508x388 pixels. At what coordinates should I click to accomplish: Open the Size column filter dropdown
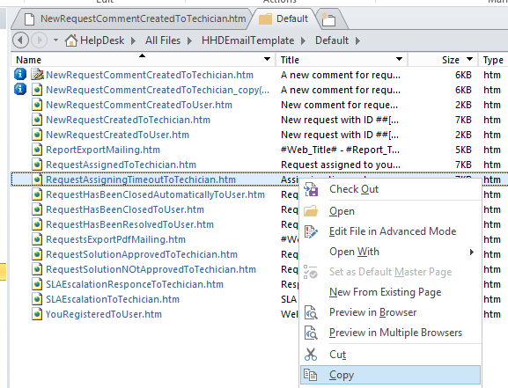[469, 59]
